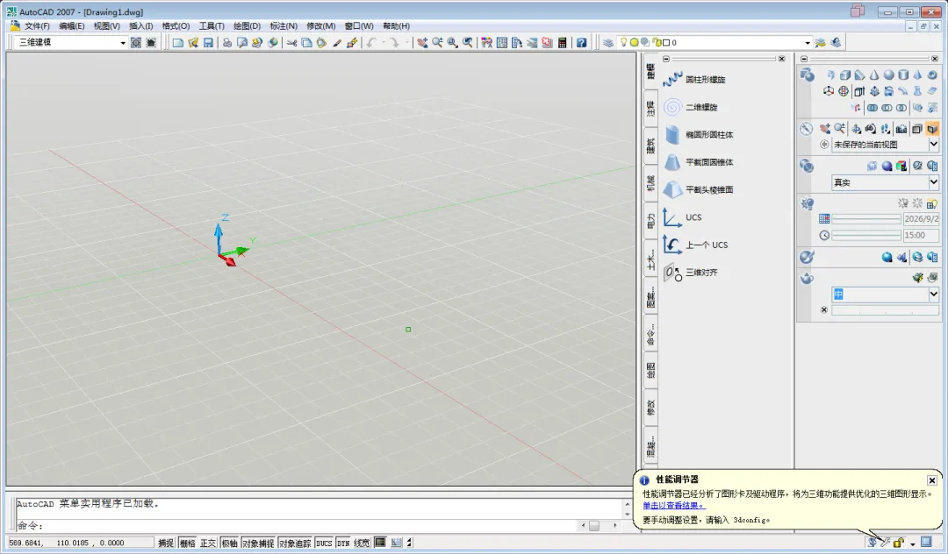The image size is (948, 554).
Task: Select the Cone solid icon on dashboard
Action: click(x=874, y=75)
